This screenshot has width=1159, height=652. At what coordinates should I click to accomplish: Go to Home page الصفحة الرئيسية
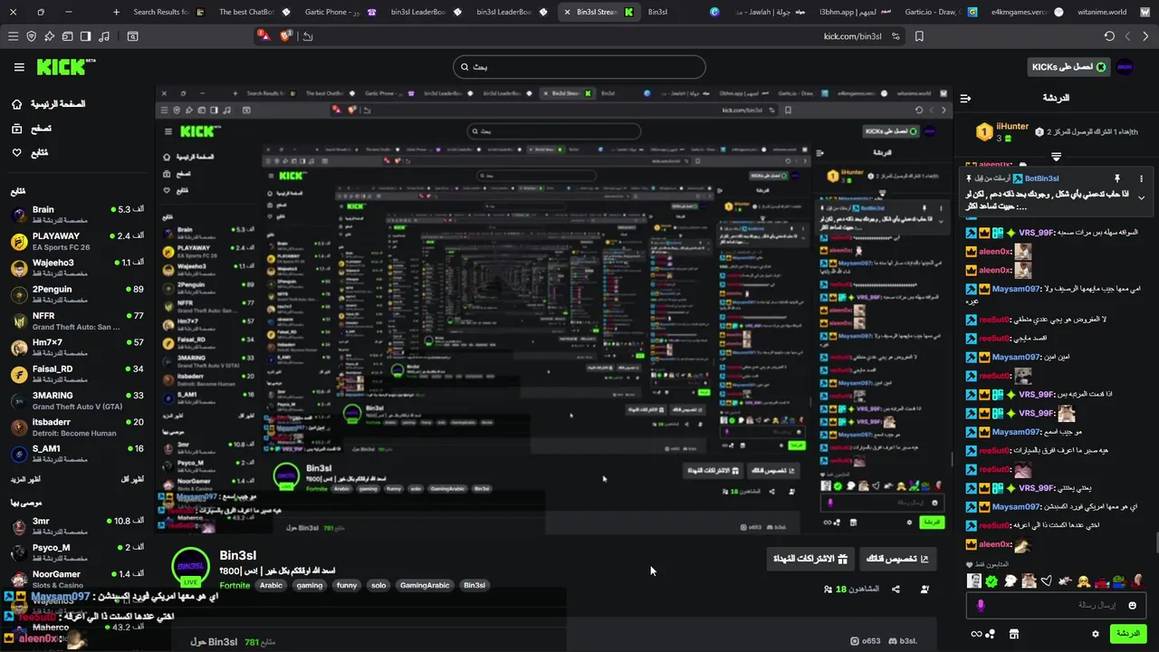coord(49,104)
